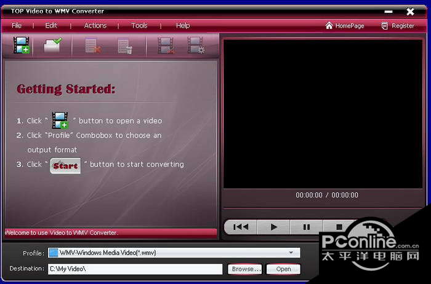Click the 'Getting Started:' heading
431x284 pixels.
click(x=66, y=89)
